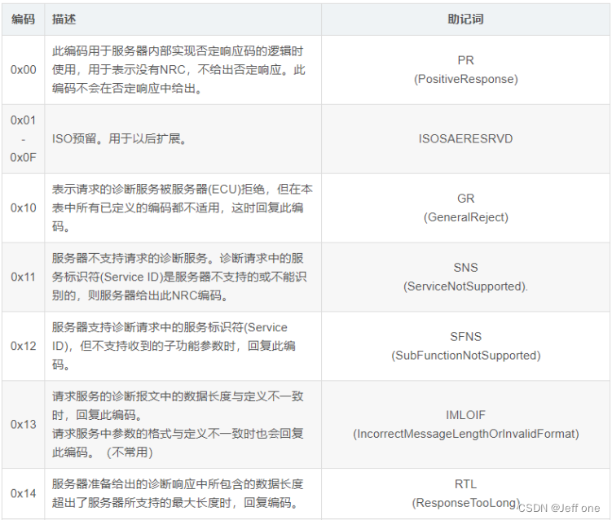Click the SNS (ServiceNotSupported) mnemonic cell
This screenshot has width=612, height=520.
pyautogui.click(x=465, y=277)
